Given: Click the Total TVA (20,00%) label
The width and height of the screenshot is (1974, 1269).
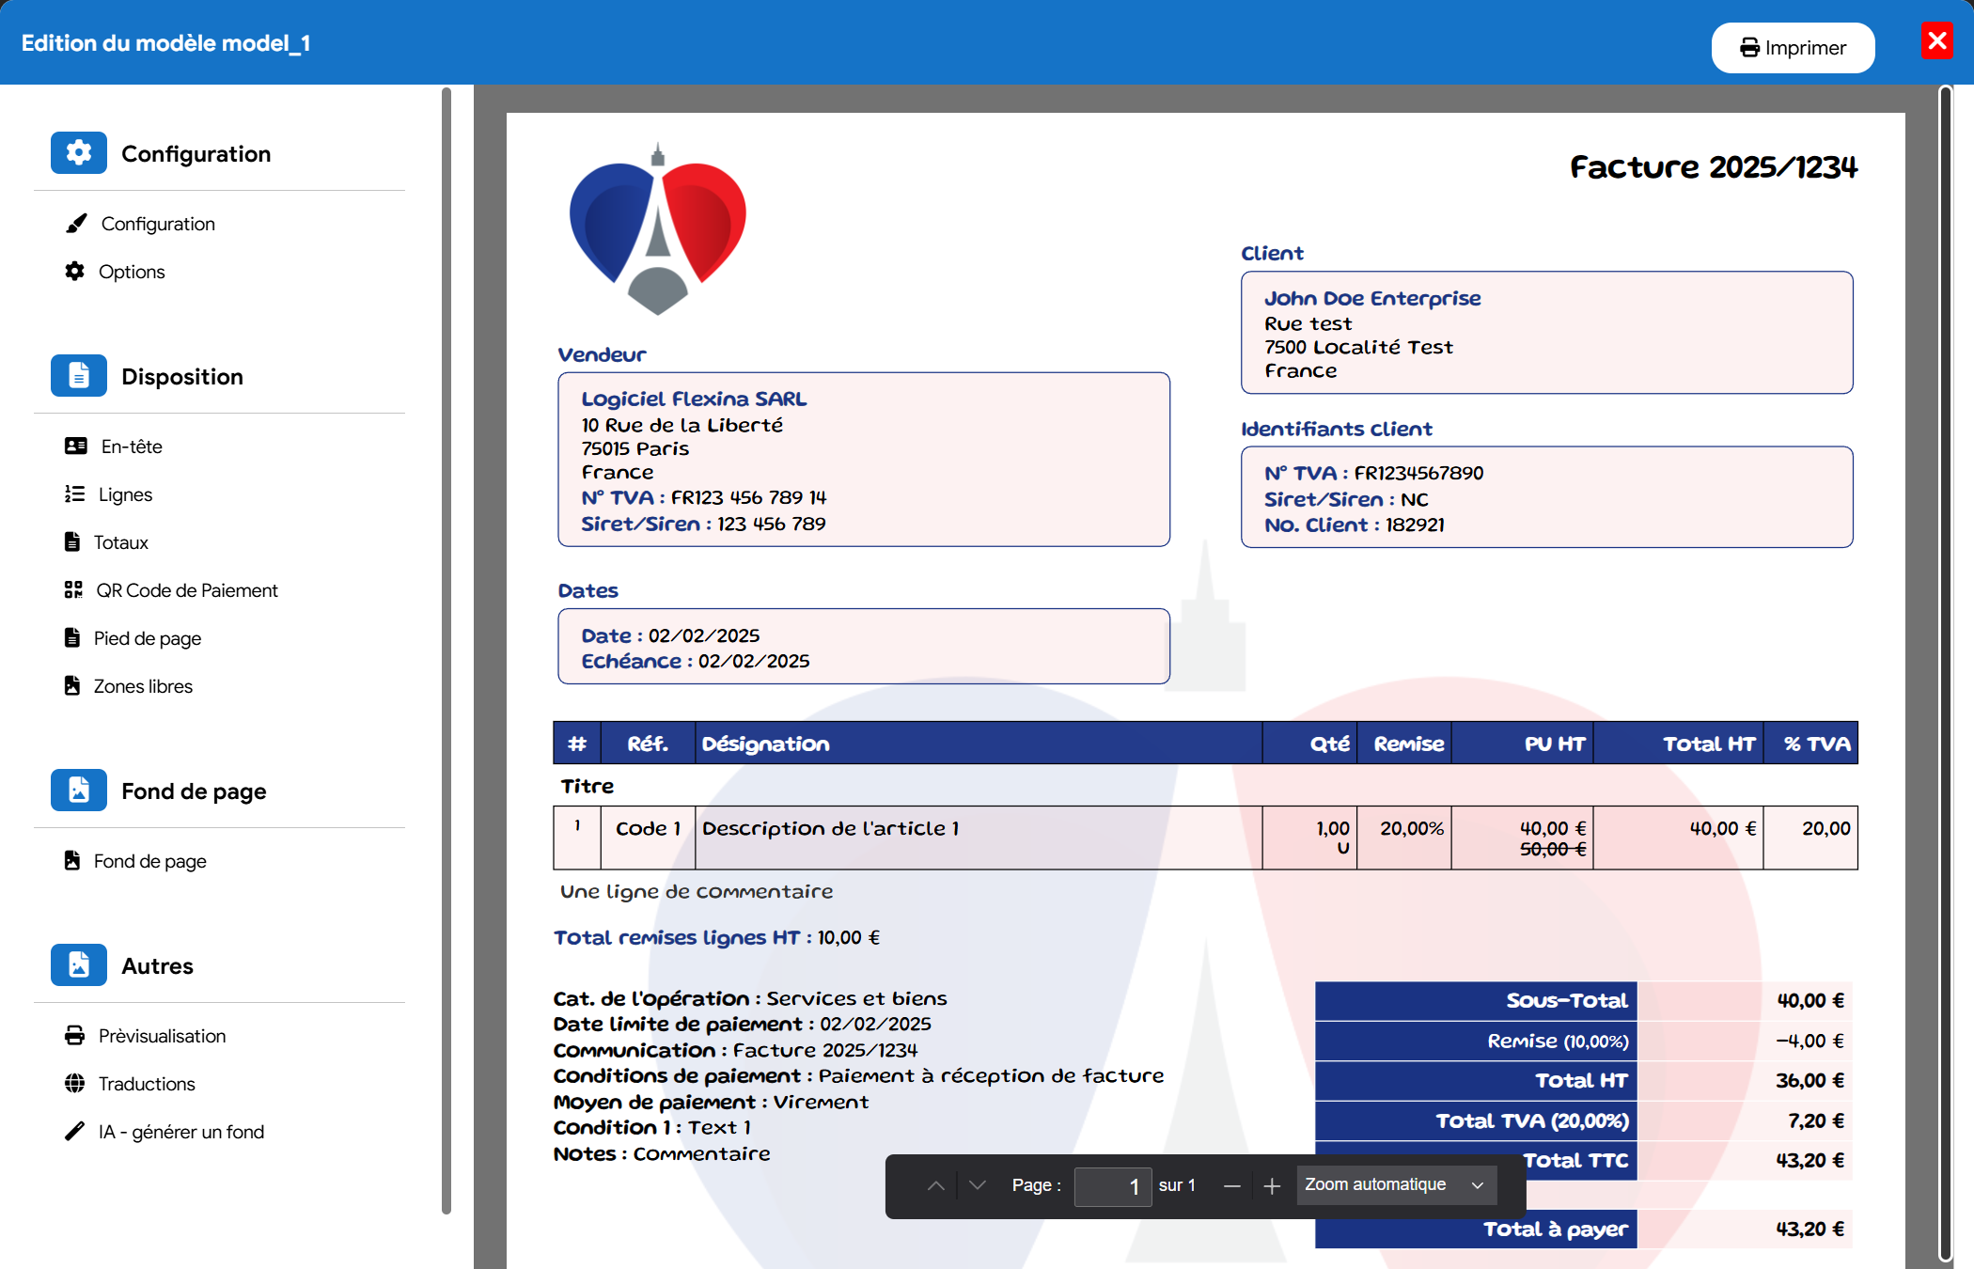Looking at the screenshot, I should 1532,1120.
